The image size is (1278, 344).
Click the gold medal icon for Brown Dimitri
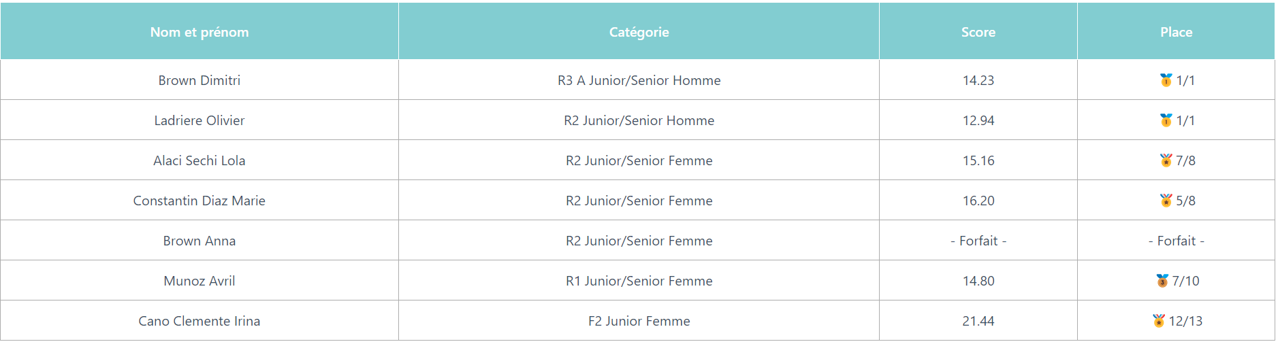[1166, 80]
